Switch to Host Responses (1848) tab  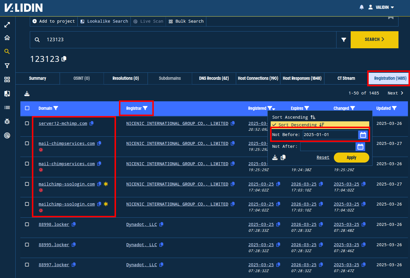pos(302,78)
